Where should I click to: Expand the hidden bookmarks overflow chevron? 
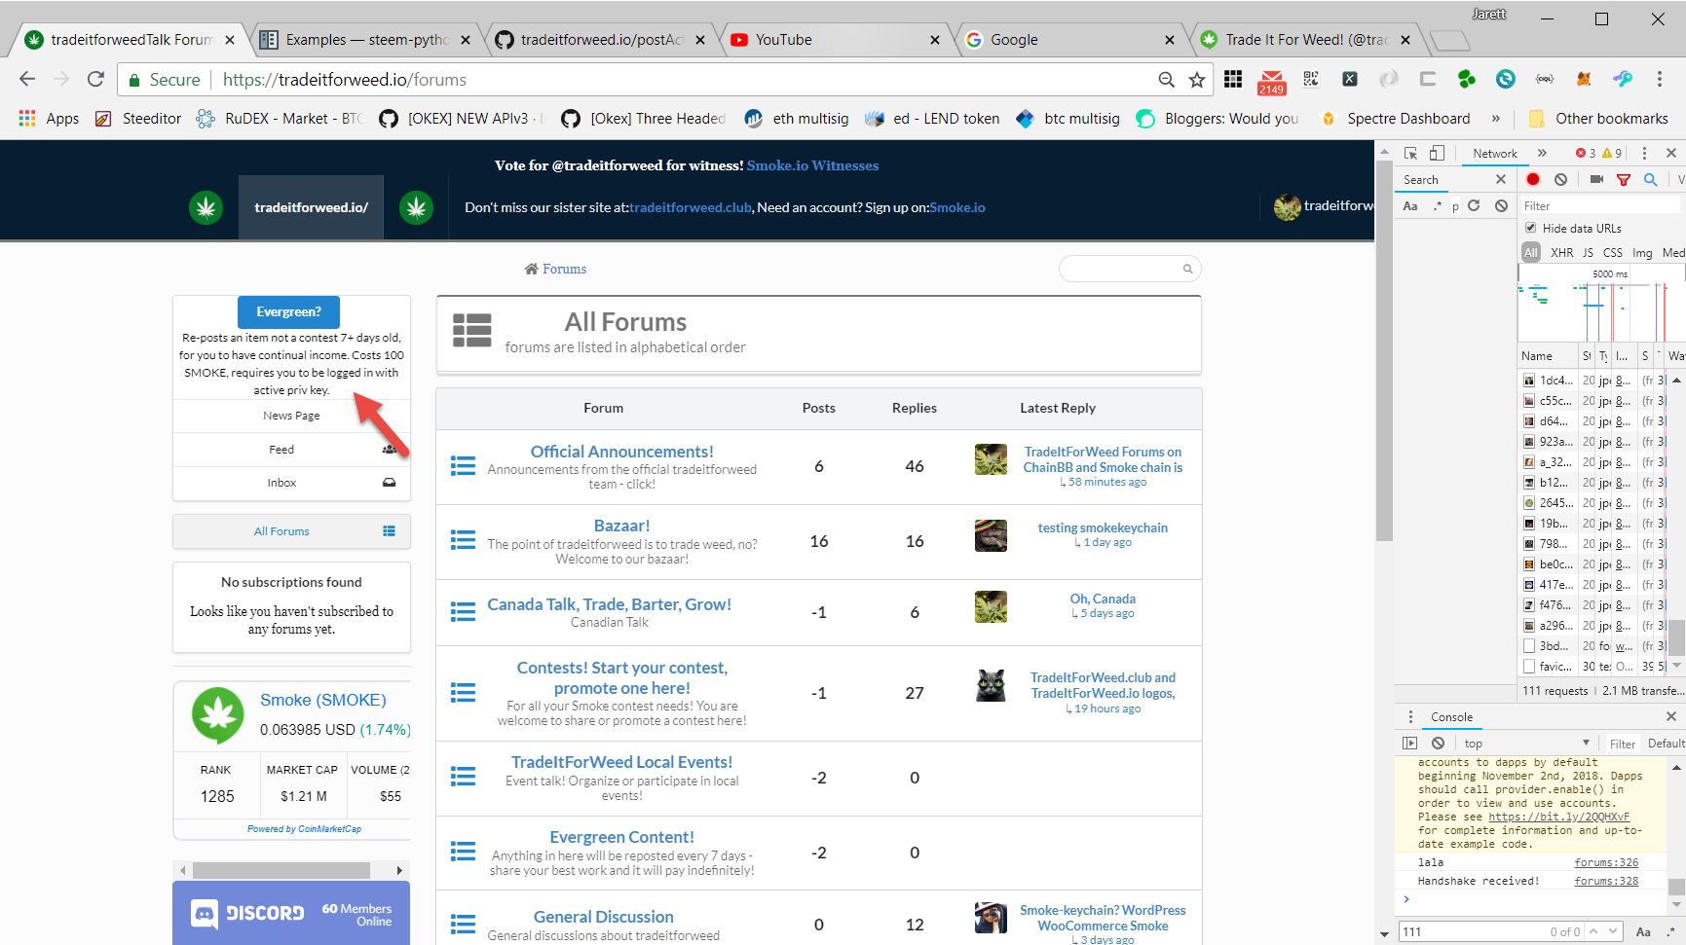(1495, 118)
